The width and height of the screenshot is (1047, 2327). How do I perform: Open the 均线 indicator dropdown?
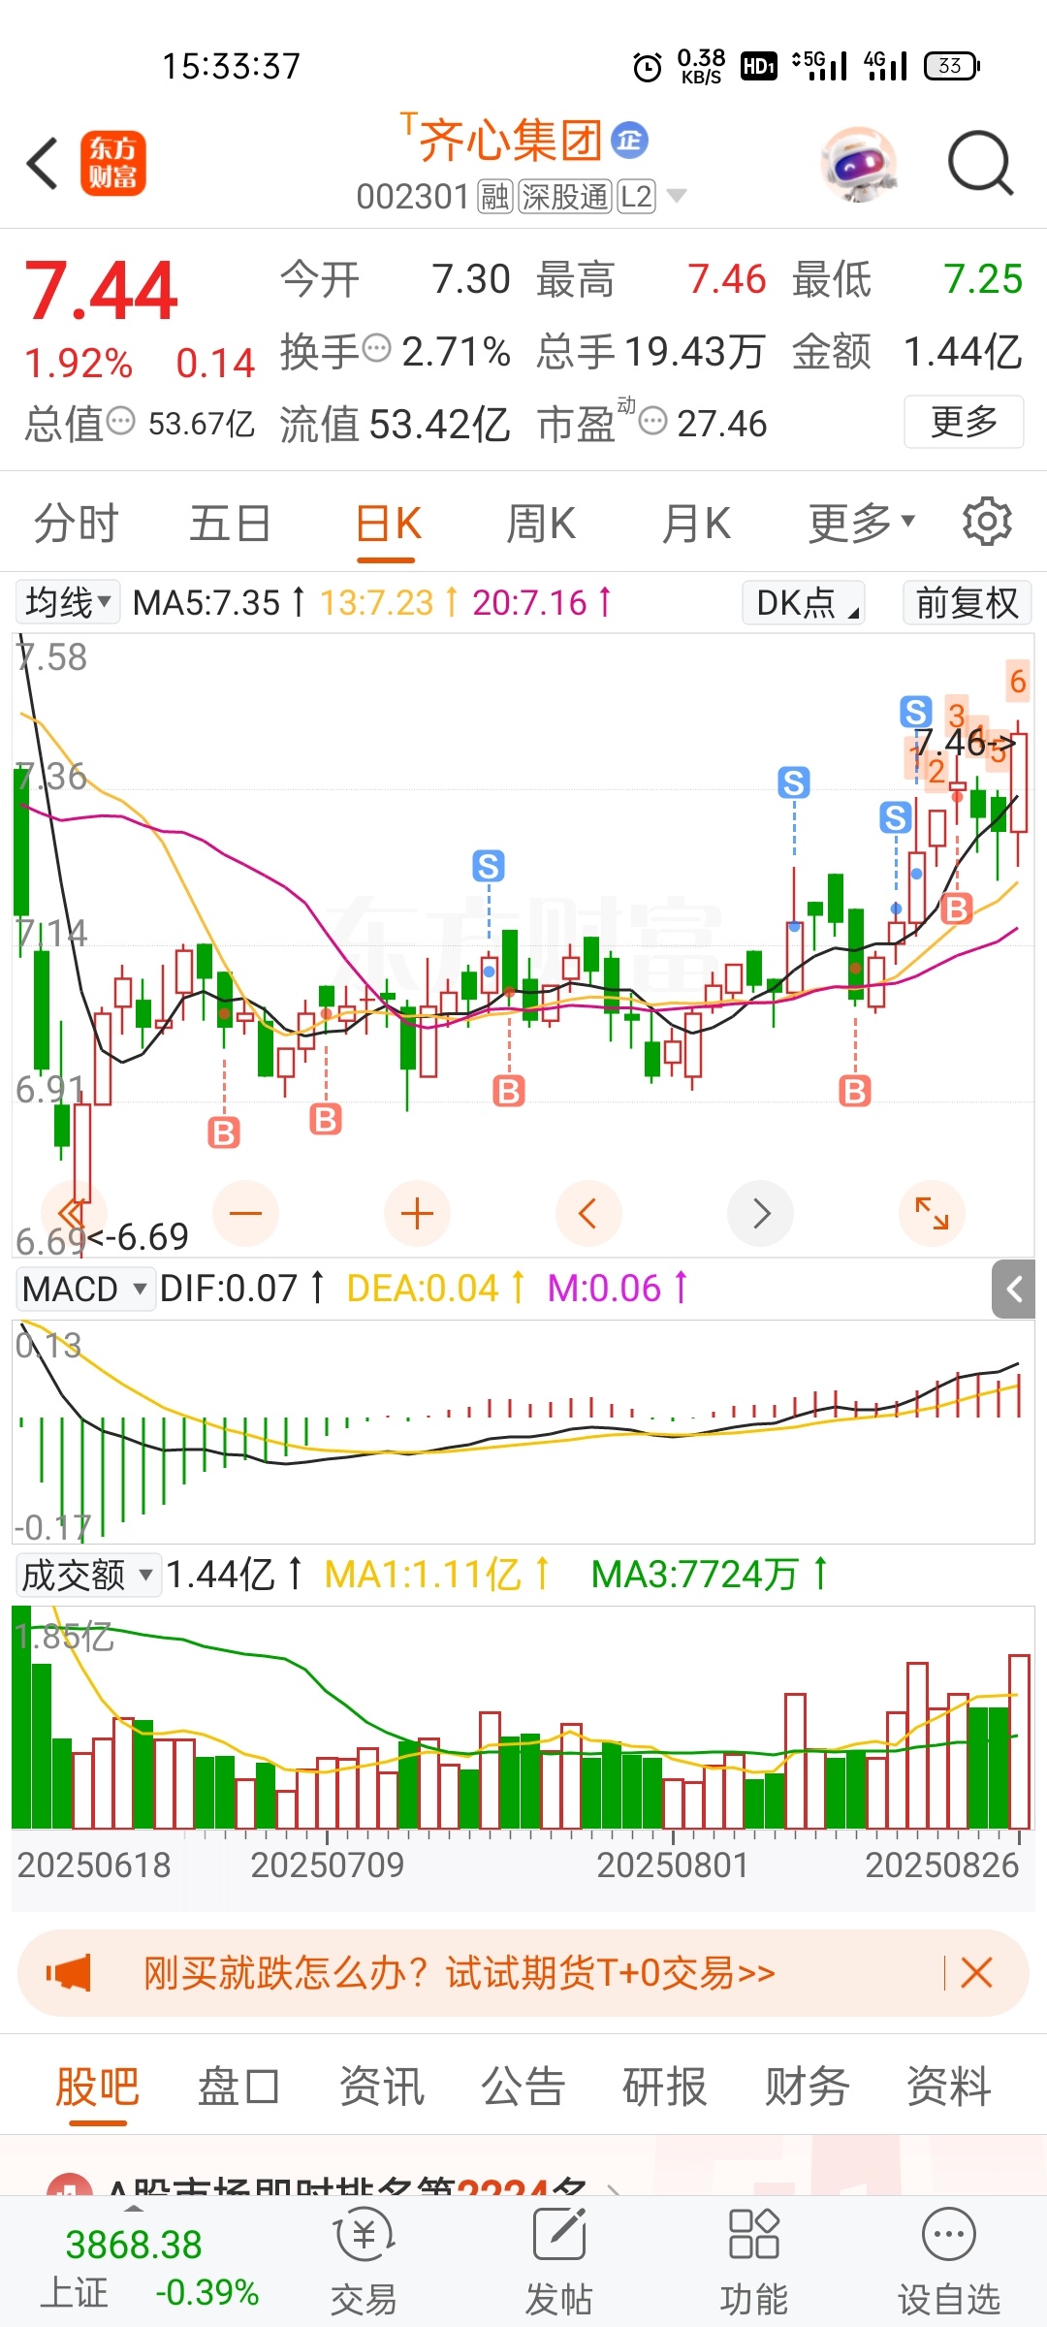68,602
